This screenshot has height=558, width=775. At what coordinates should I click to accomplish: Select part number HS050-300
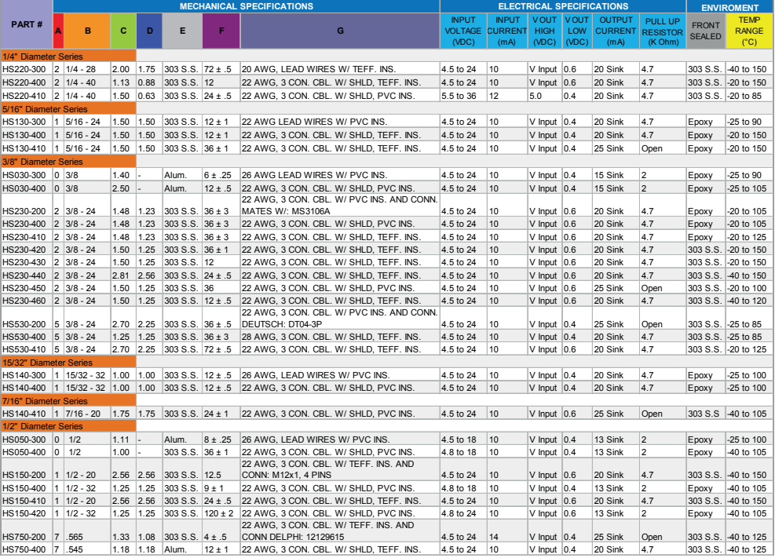click(x=24, y=439)
